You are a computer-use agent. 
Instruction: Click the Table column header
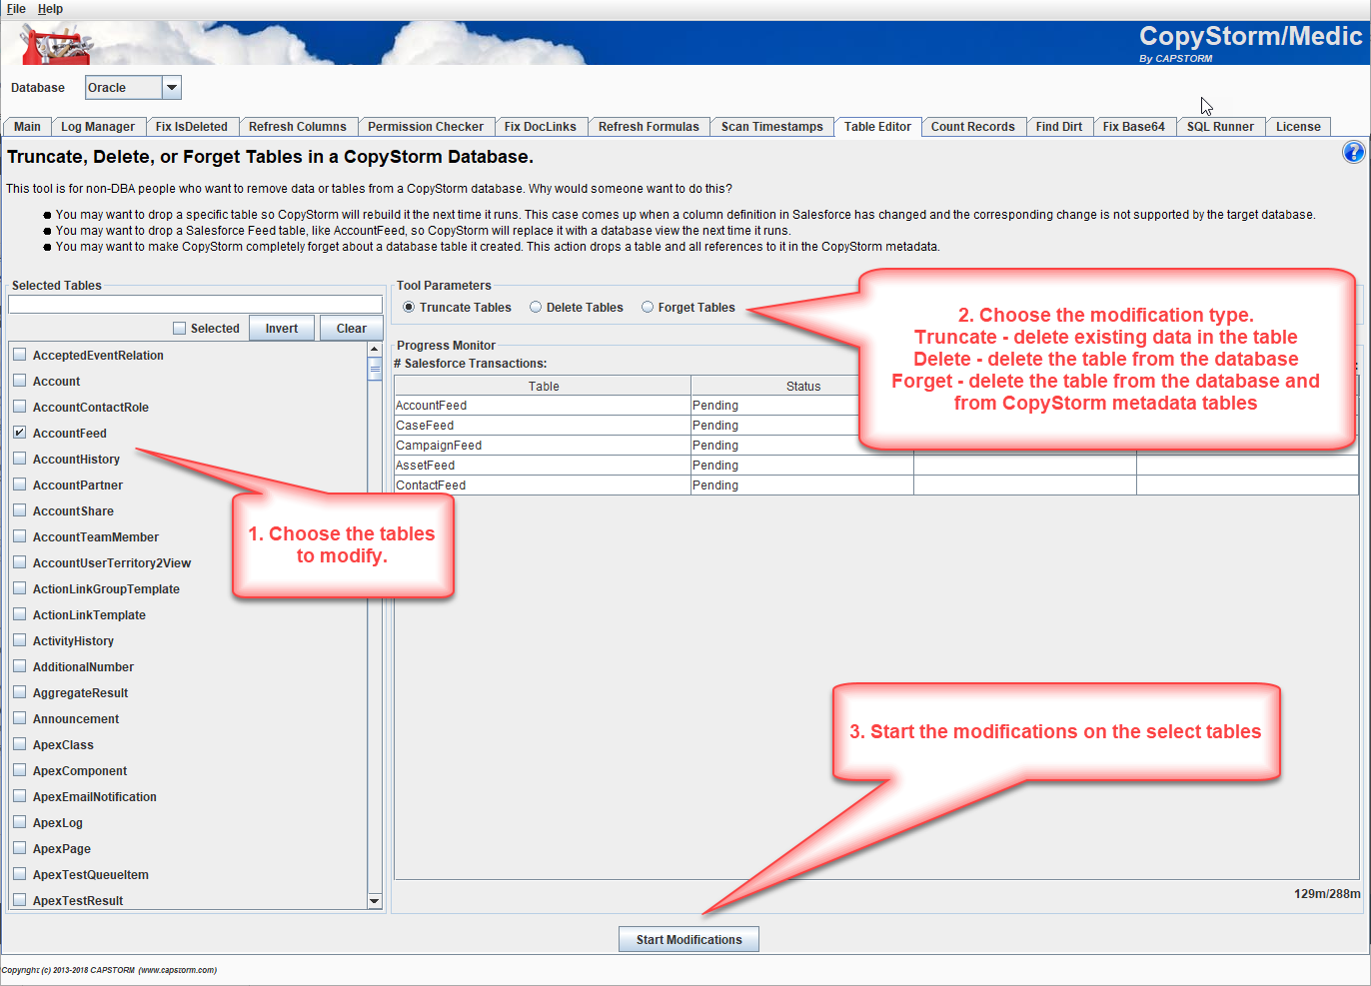tap(543, 386)
